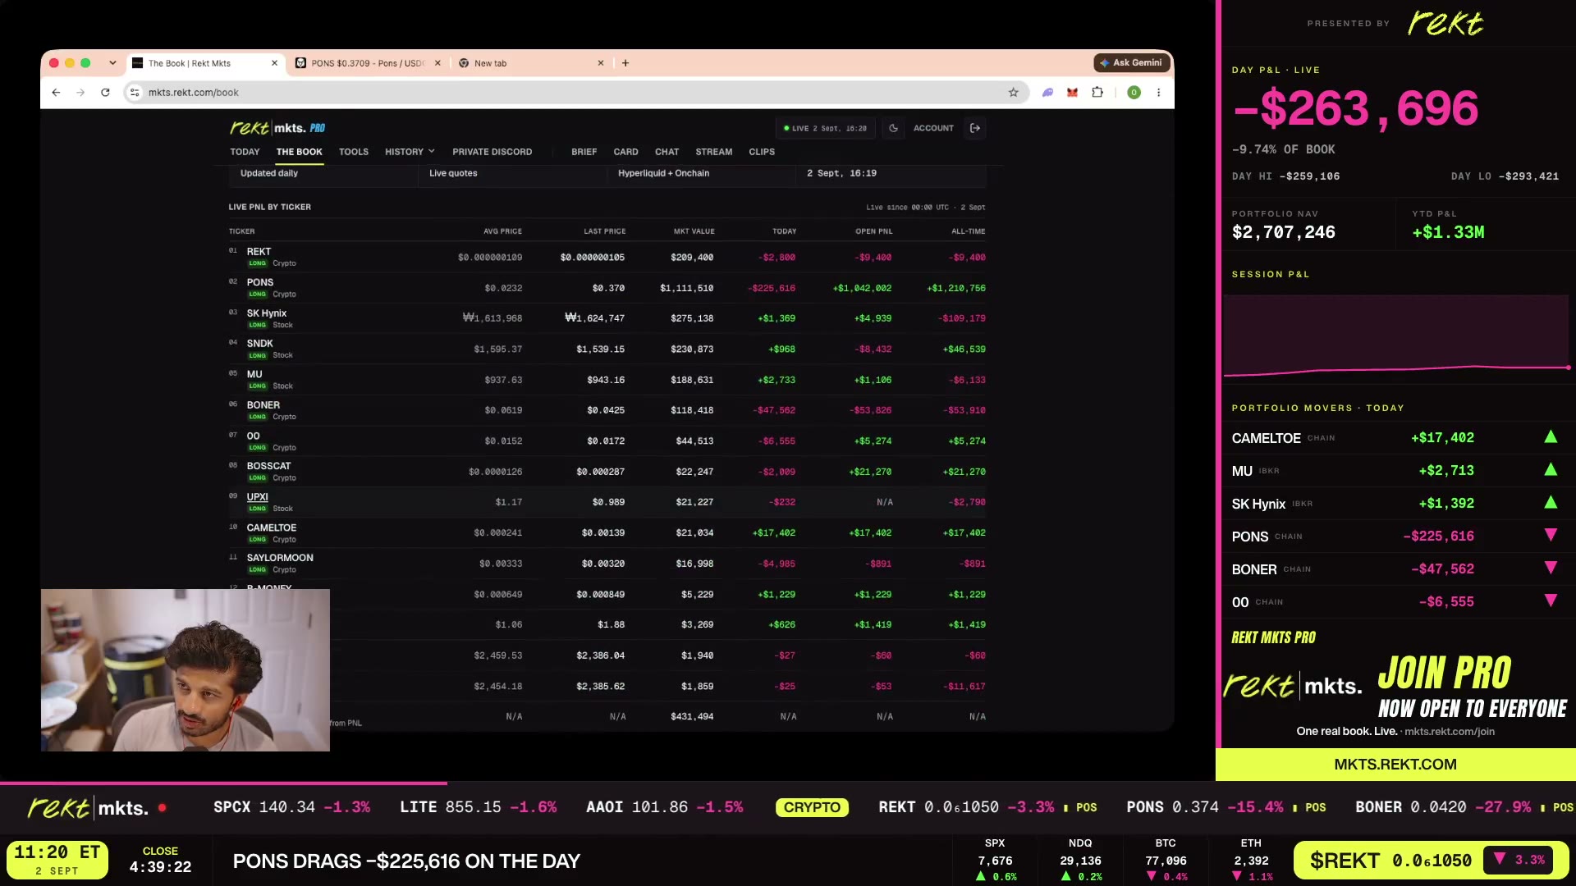Expand the History dropdown menu
Image resolution: width=1576 pixels, height=886 pixels.
tap(410, 152)
